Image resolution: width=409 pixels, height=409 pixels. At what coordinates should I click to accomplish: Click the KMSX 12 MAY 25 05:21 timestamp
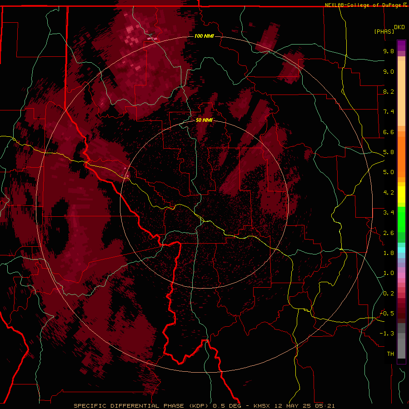(294, 406)
